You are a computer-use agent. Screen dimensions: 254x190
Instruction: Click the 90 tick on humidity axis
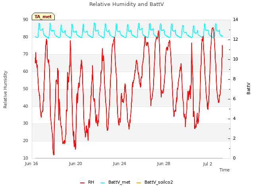coord(25,19)
